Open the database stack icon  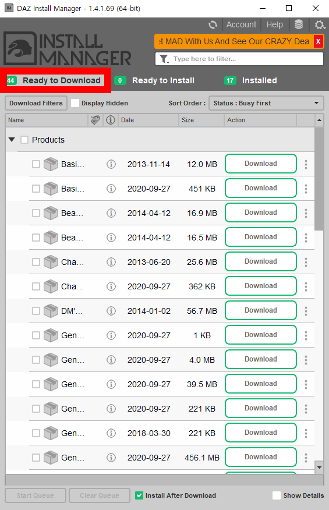click(298, 24)
